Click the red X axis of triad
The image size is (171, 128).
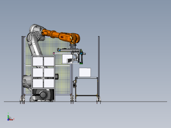point(11,120)
